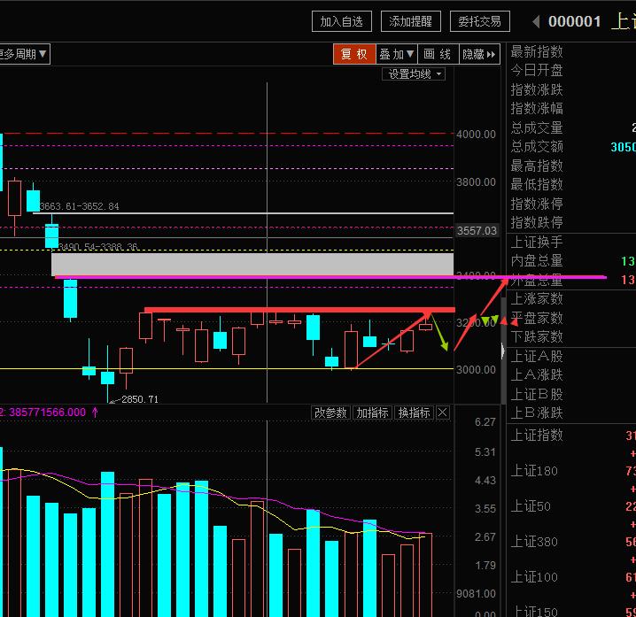Click the left arrow beside stock code 000001
This screenshot has height=617, width=636.
point(536,21)
